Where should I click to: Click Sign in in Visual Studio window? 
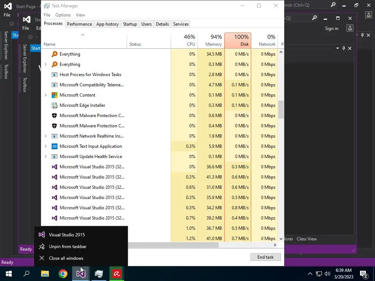coord(331,29)
